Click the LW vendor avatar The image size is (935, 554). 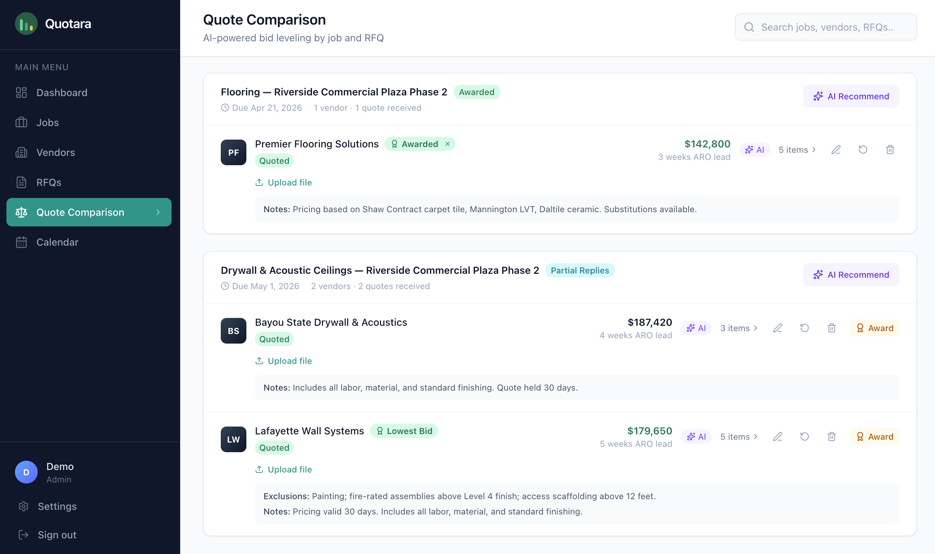click(x=233, y=439)
